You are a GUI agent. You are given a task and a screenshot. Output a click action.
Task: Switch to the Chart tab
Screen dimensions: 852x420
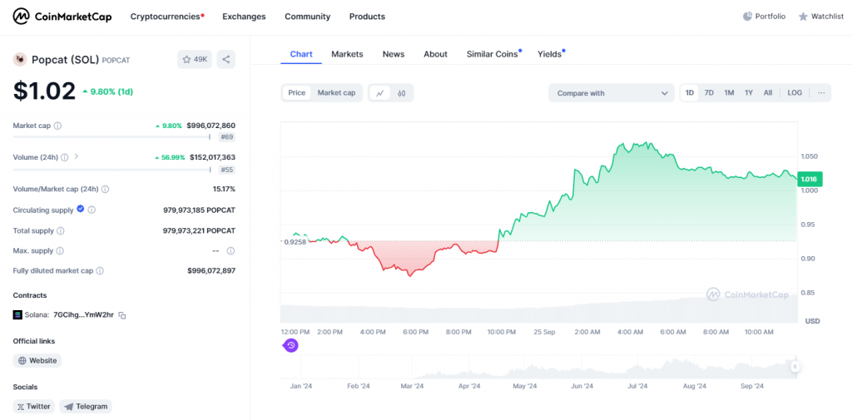coord(301,54)
